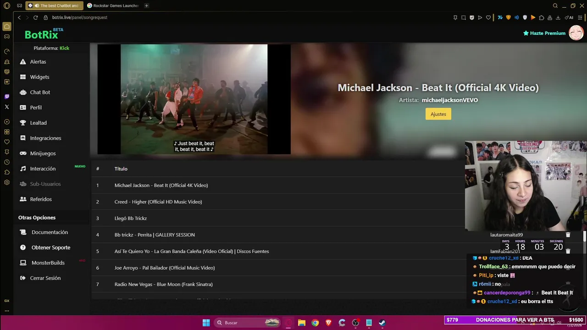
Task: Open the Referidos page
Action: 41,199
